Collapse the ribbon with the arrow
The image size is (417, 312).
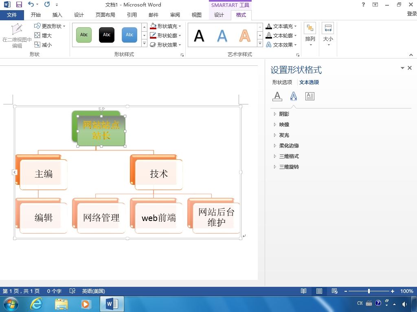(411, 55)
